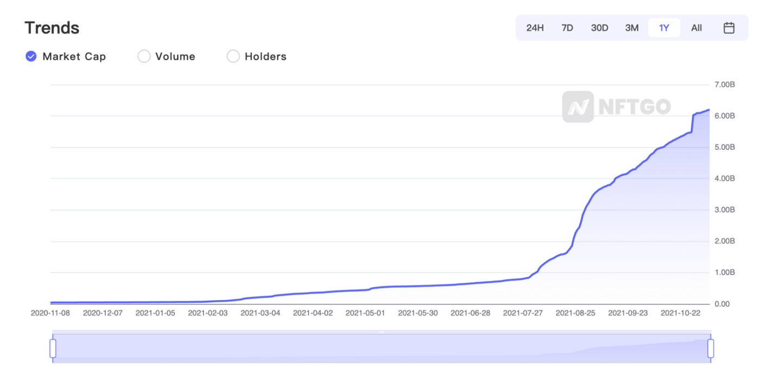760x375 pixels.
Task: Grab the right handle of range slider
Action: 711,348
